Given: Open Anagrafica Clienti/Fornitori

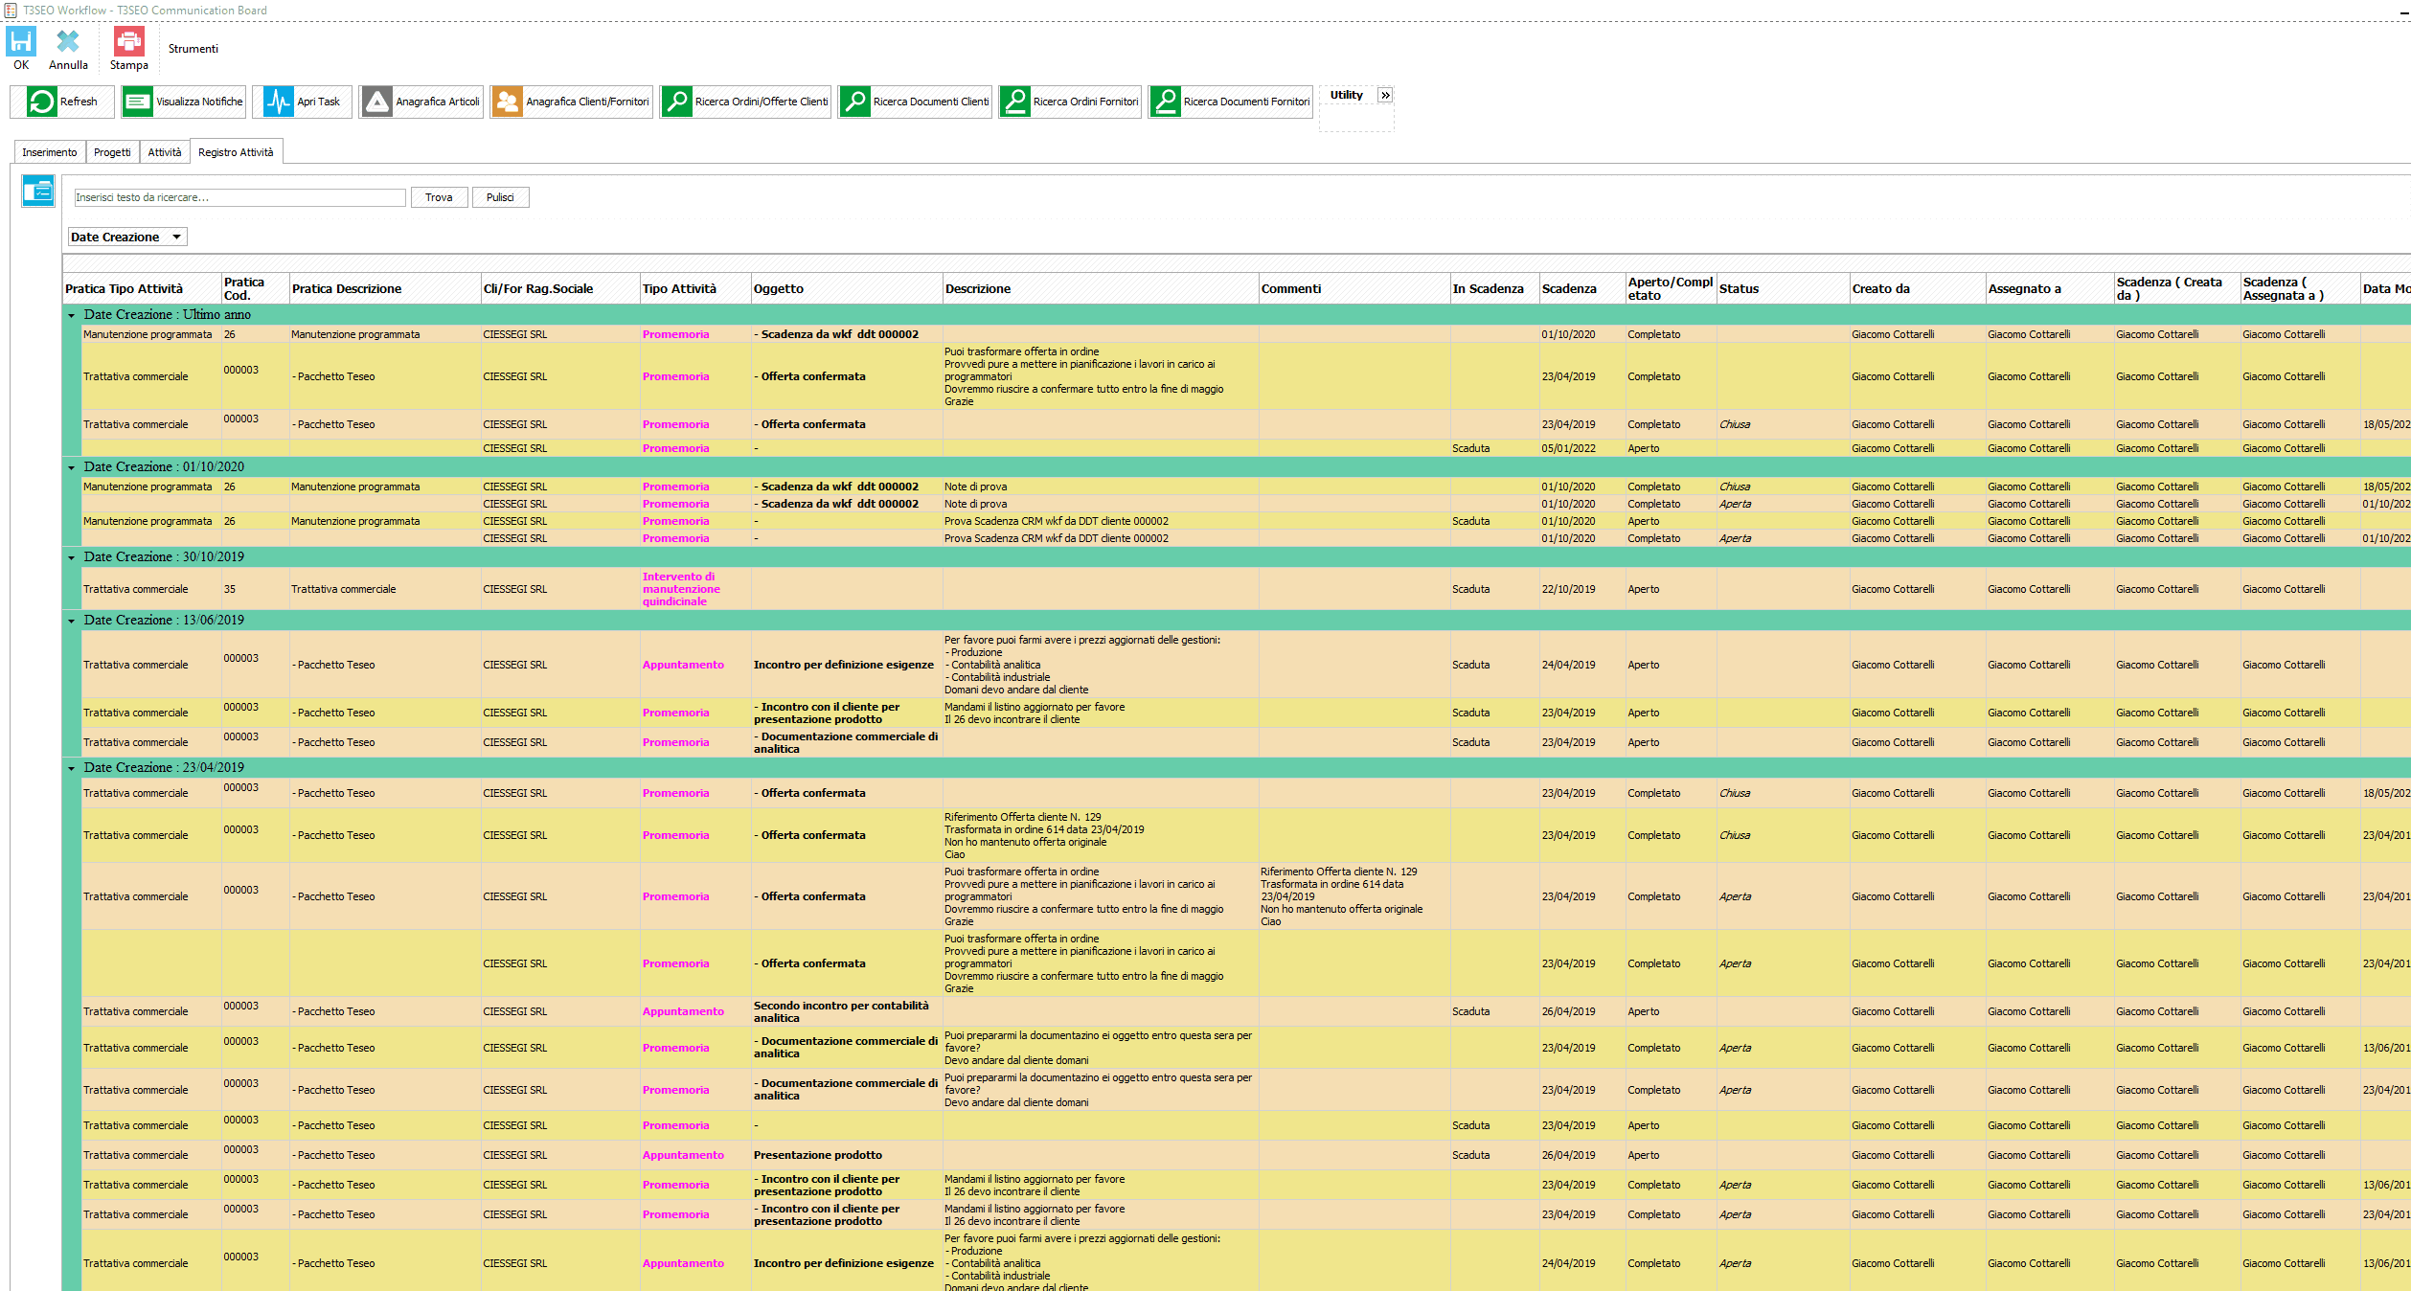Looking at the screenshot, I should tap(572, 102).
